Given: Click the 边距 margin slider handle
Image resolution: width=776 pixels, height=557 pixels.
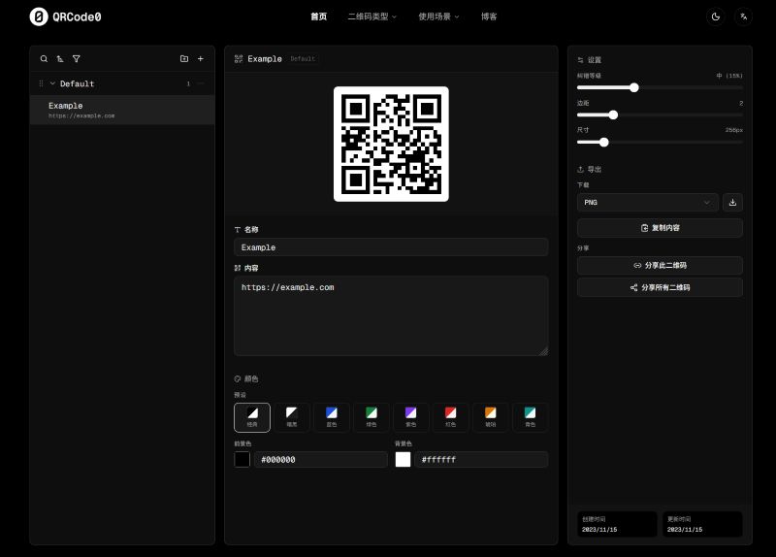Looking at the screenshot, I should pos(613,115).
